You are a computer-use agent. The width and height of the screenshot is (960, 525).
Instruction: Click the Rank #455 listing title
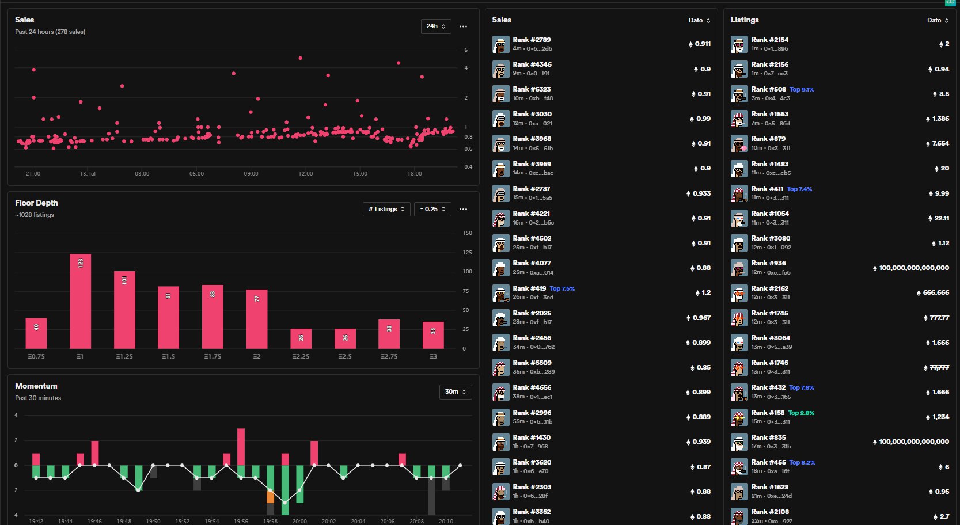click(x=769, y=462)
